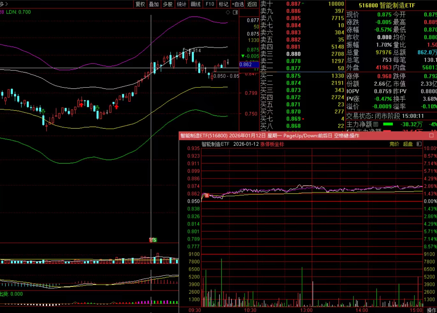The image size is (437, 313).
Task: Switch to the 超盘 view
Action: click(408, 144)
